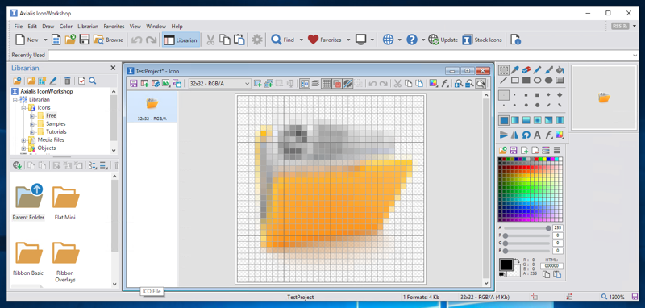Click the black foreground color swatch

[x=506, y=264]
